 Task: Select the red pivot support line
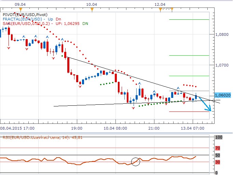pos(189,112)
